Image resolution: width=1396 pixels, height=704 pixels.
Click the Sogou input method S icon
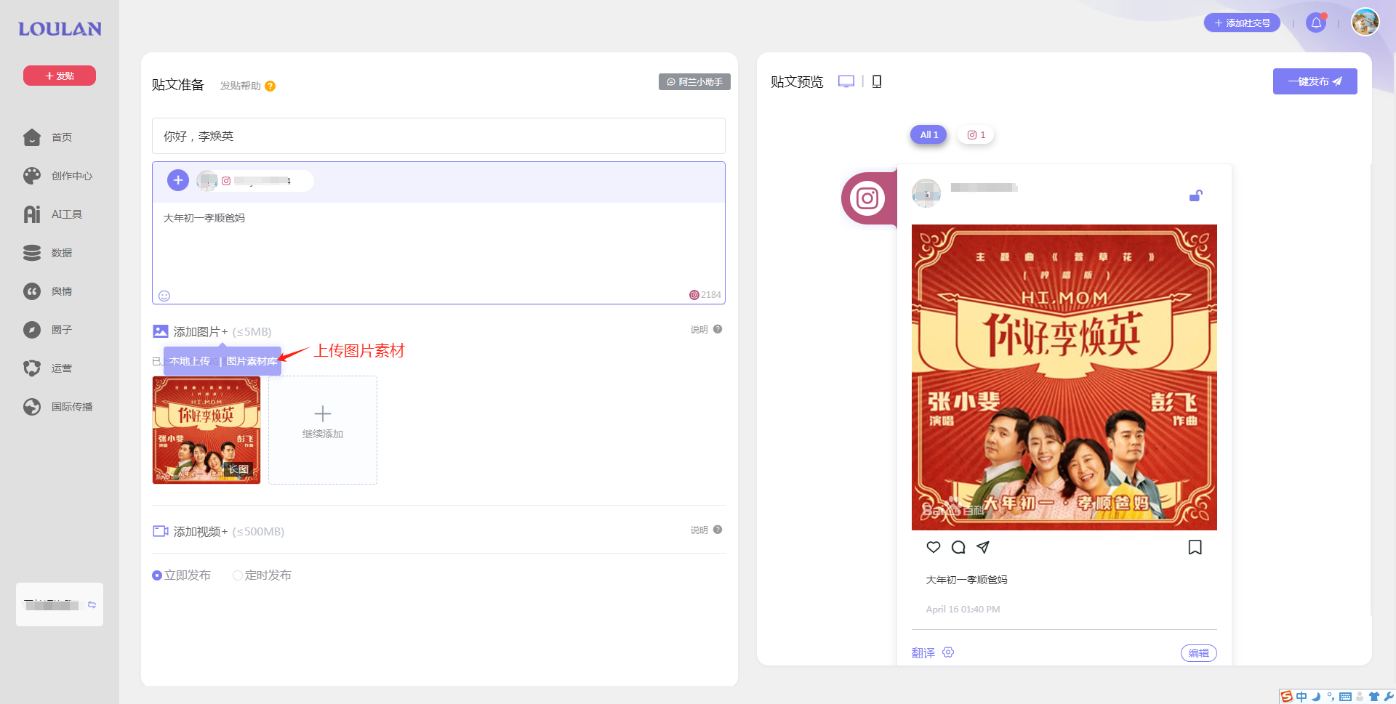[1287, 697]
